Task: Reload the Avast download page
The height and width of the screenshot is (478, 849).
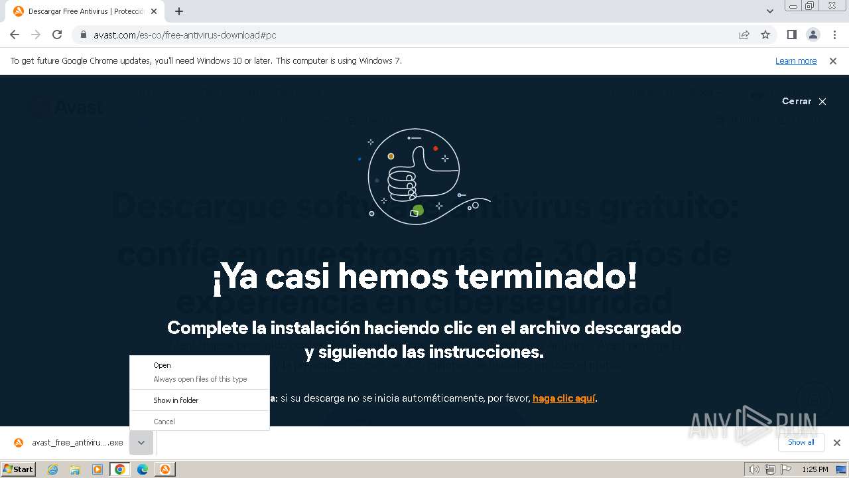Action: click(x=57, y=35)
